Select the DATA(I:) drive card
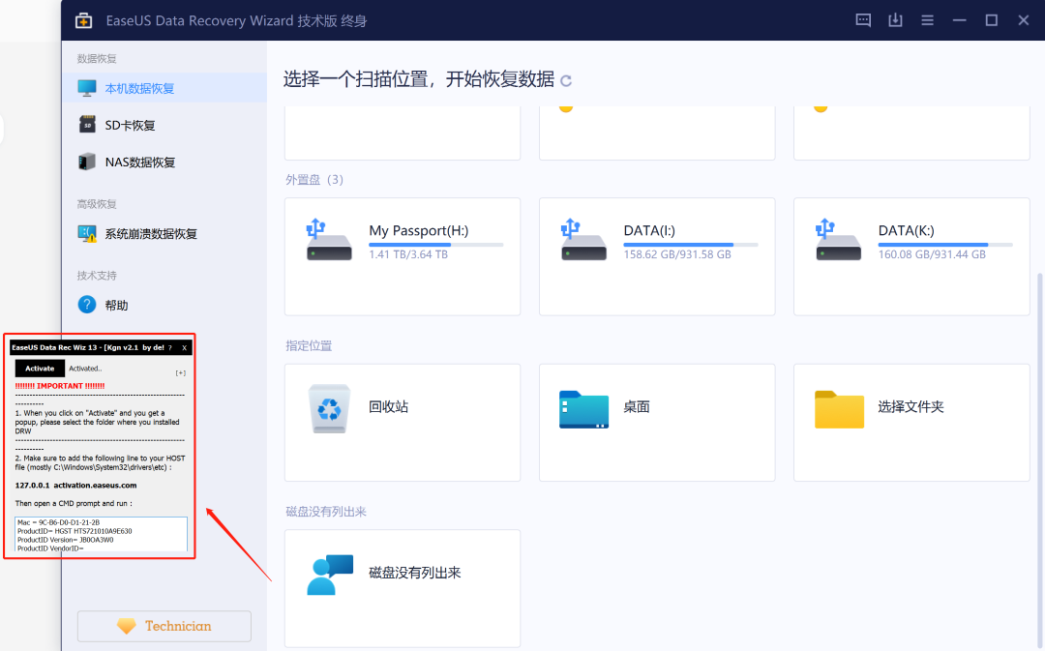Image resolution: width=1045 pixels, height=651 pixels. [x=657, y=256]
